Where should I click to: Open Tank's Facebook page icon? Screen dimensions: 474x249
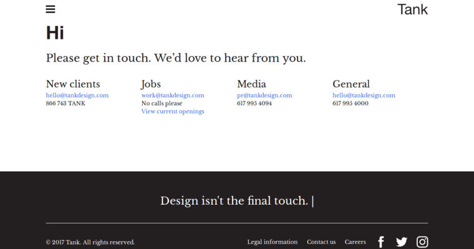pyautogui.click(x=381, y=242)
